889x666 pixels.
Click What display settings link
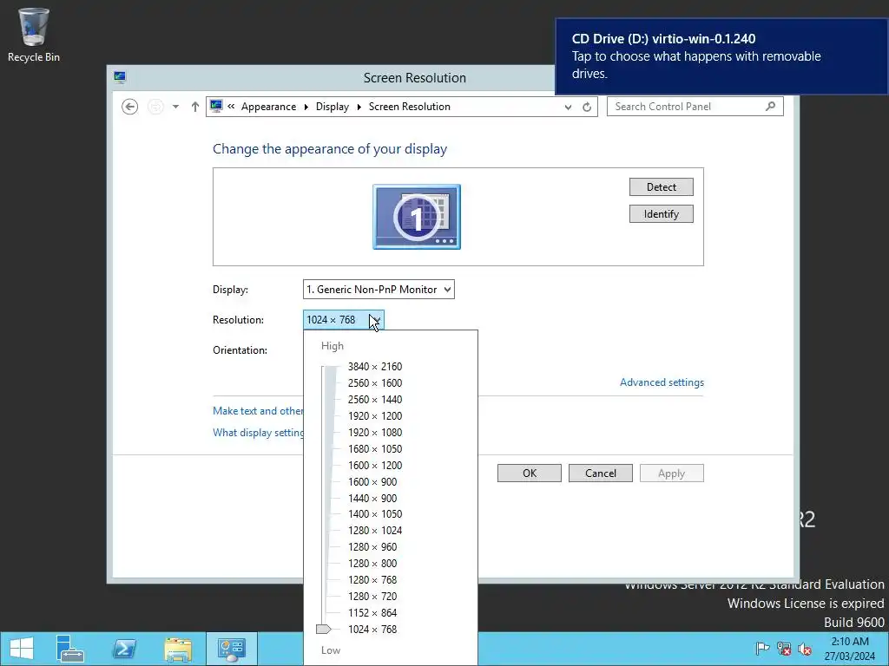click(x=258, y=433)
